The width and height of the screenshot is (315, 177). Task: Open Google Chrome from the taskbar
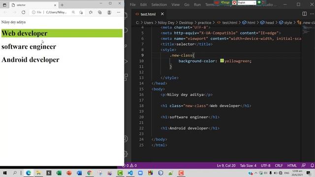click(90, 173)
